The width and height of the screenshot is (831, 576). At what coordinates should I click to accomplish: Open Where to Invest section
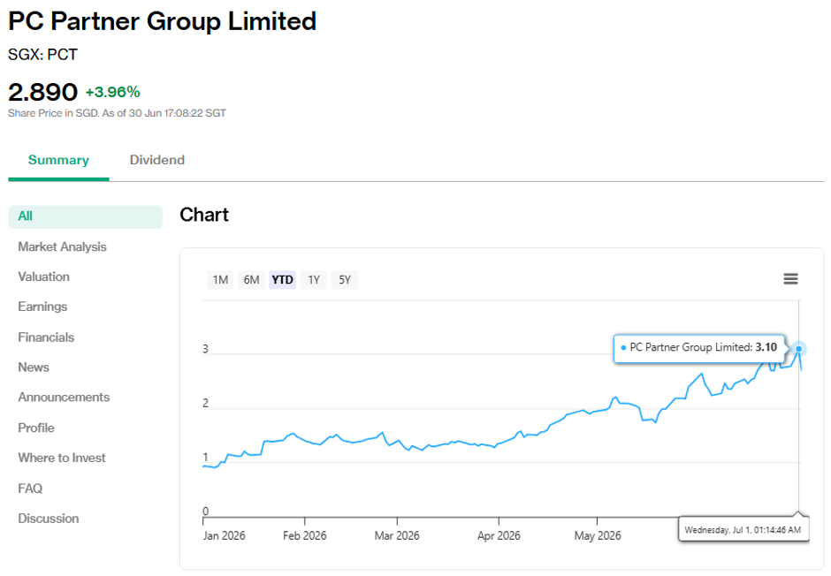click(62, 458)
